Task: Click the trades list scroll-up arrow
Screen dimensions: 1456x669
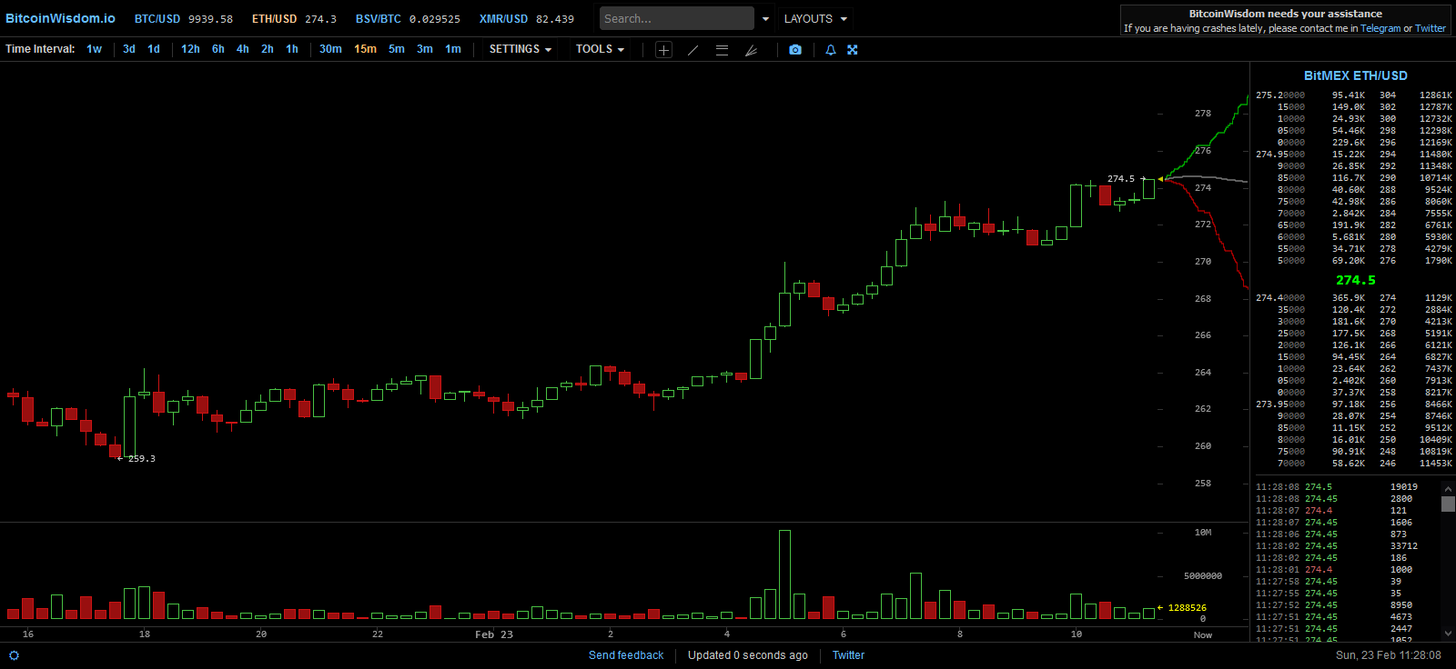Action: pyautogui.click(x=1448, y=488)
